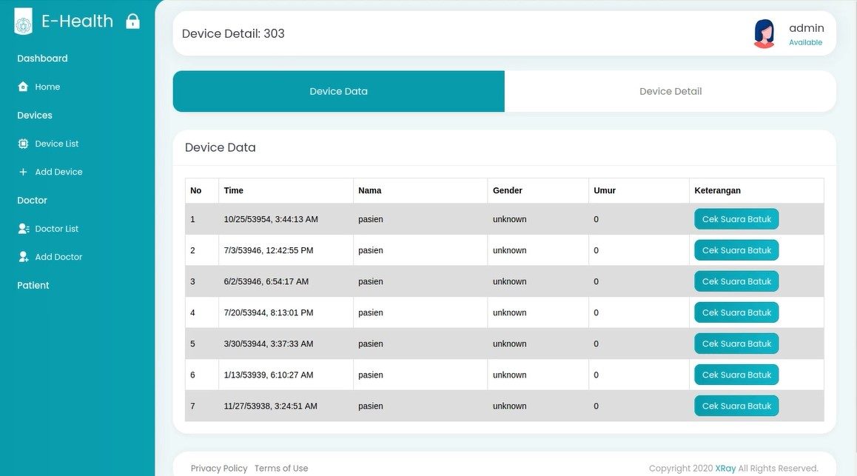Expand the Doctor sidebar section

tap(32, 200)
